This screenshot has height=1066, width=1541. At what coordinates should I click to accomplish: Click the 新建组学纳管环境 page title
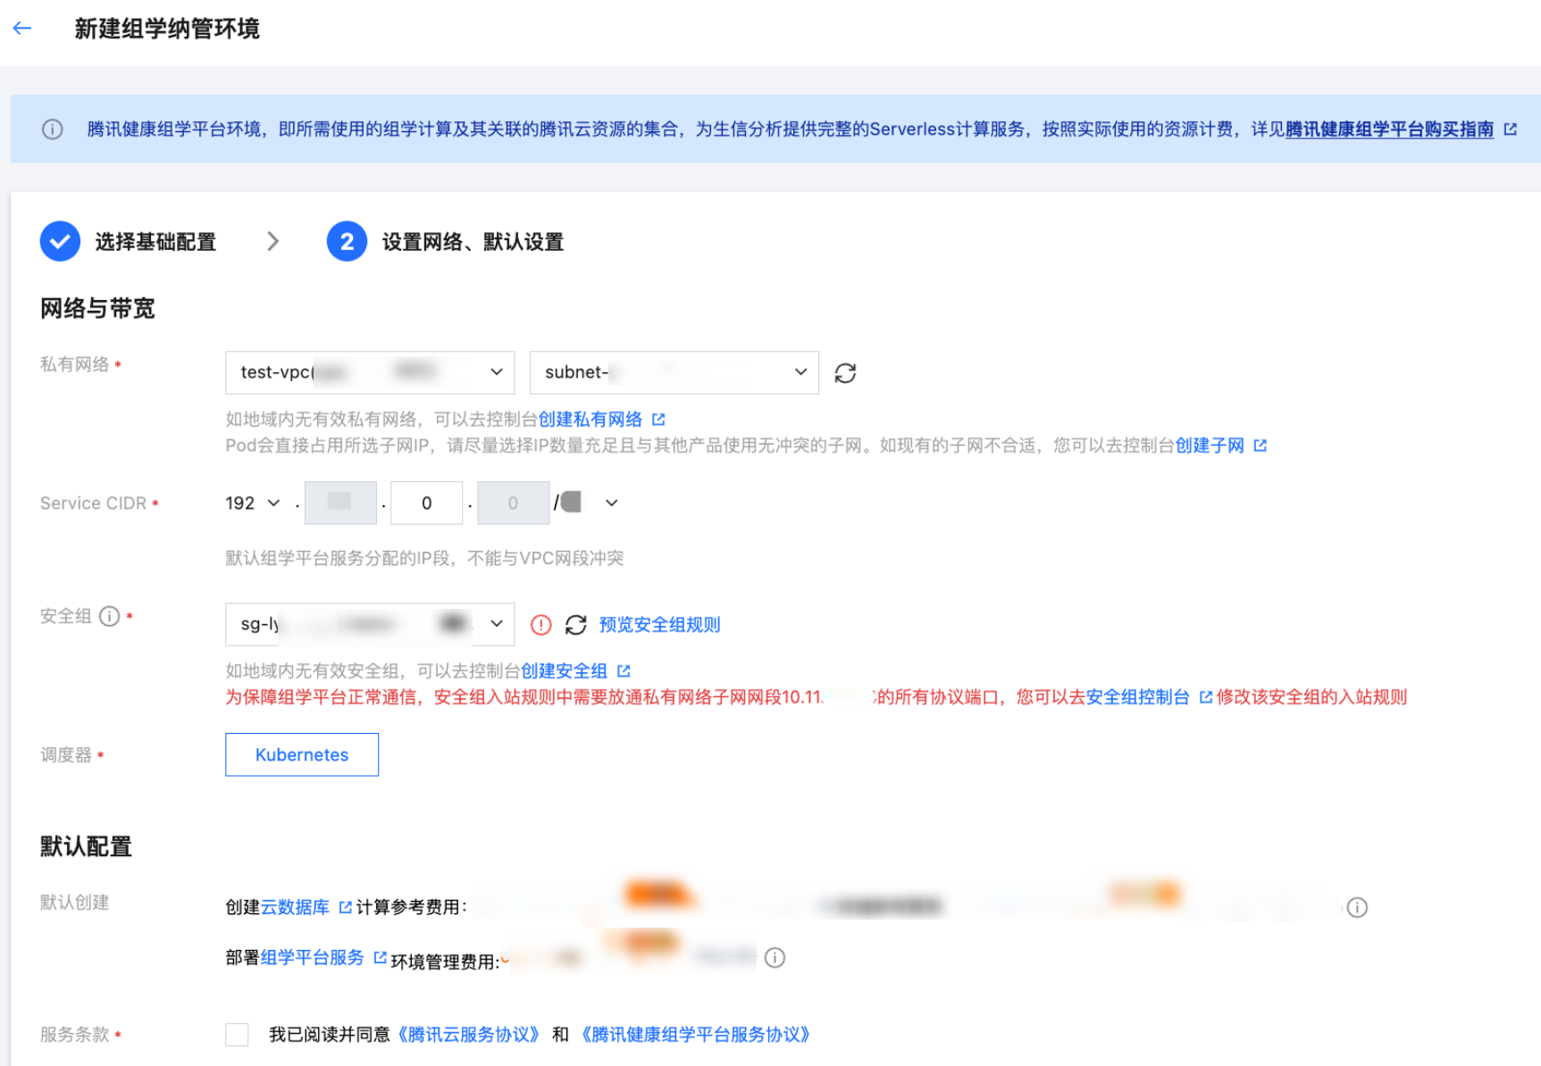click(167, 29)
